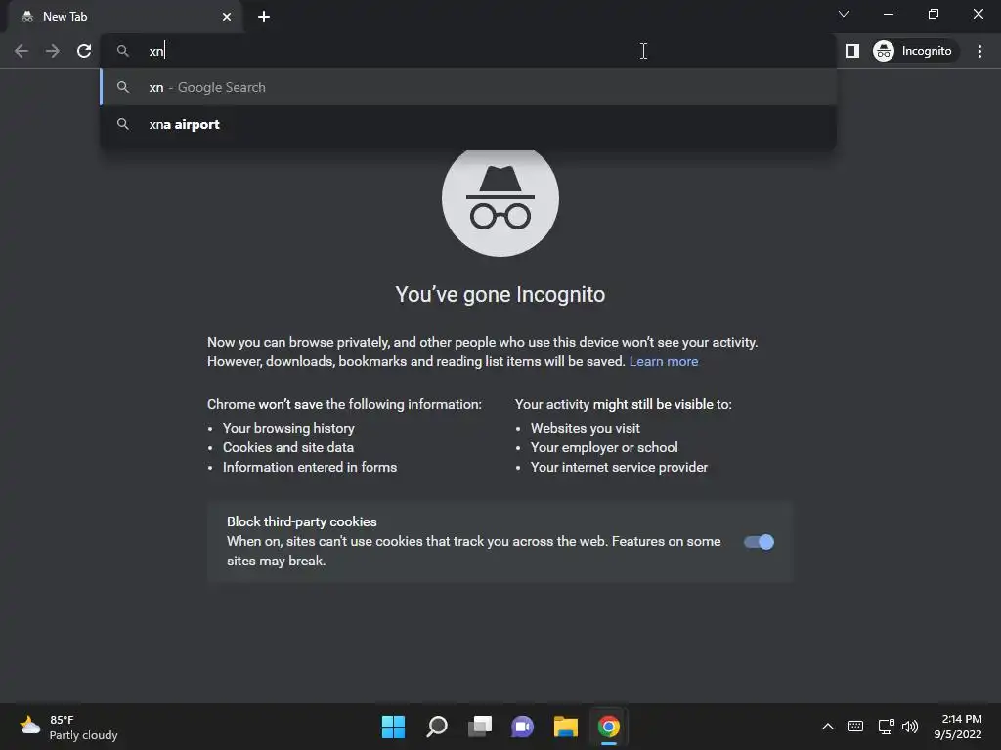1001x750 pixels.
Task: Choose the 'xna airport' suggestion
Action: pyautogui.click(x=468, y=124)
